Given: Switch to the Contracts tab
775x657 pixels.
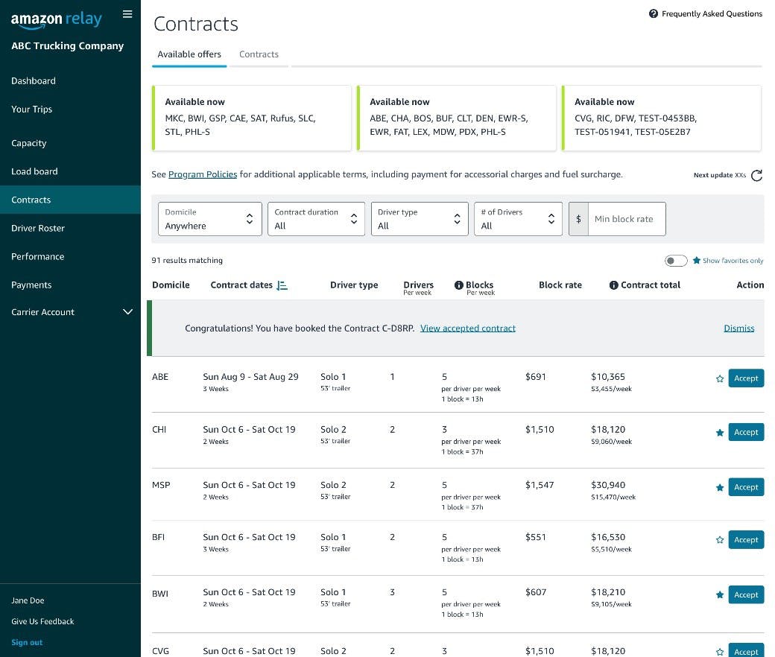Looking at the screenshot, I should click(x=259, y=54).
